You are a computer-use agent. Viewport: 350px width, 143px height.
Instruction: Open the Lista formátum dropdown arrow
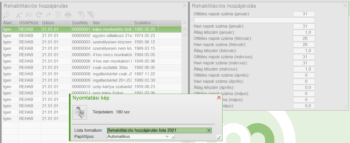tap(209, 130)
